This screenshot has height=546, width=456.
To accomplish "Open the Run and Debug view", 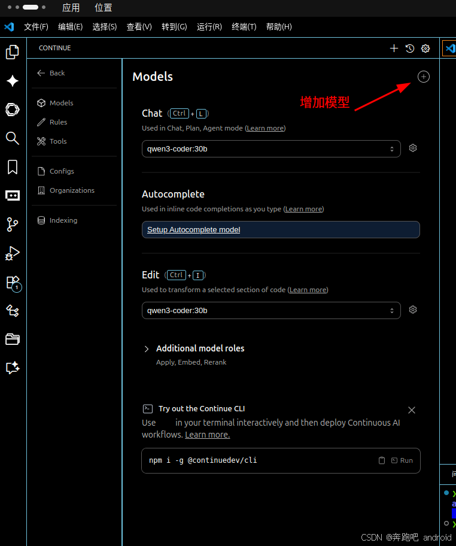I will 13,253.
